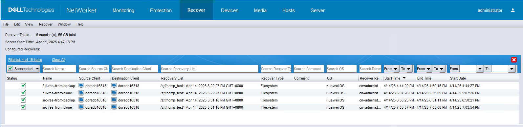Click the red filter bar close icon
The width and height of the screenshot is (523, 127).
coord(514,60)
